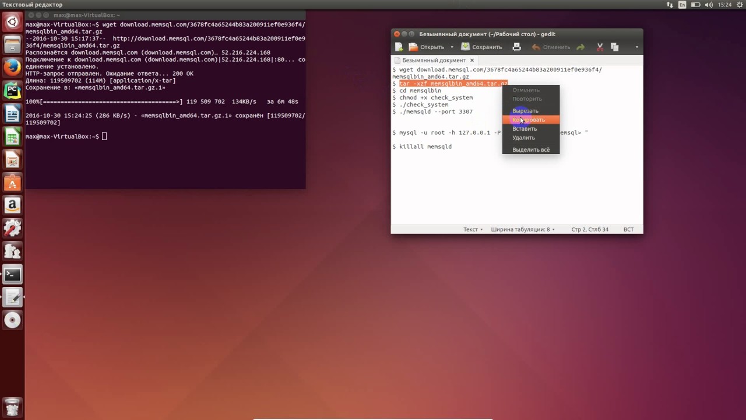
Task: Open the Текст language dropdown in status bar
Action: 473,229
